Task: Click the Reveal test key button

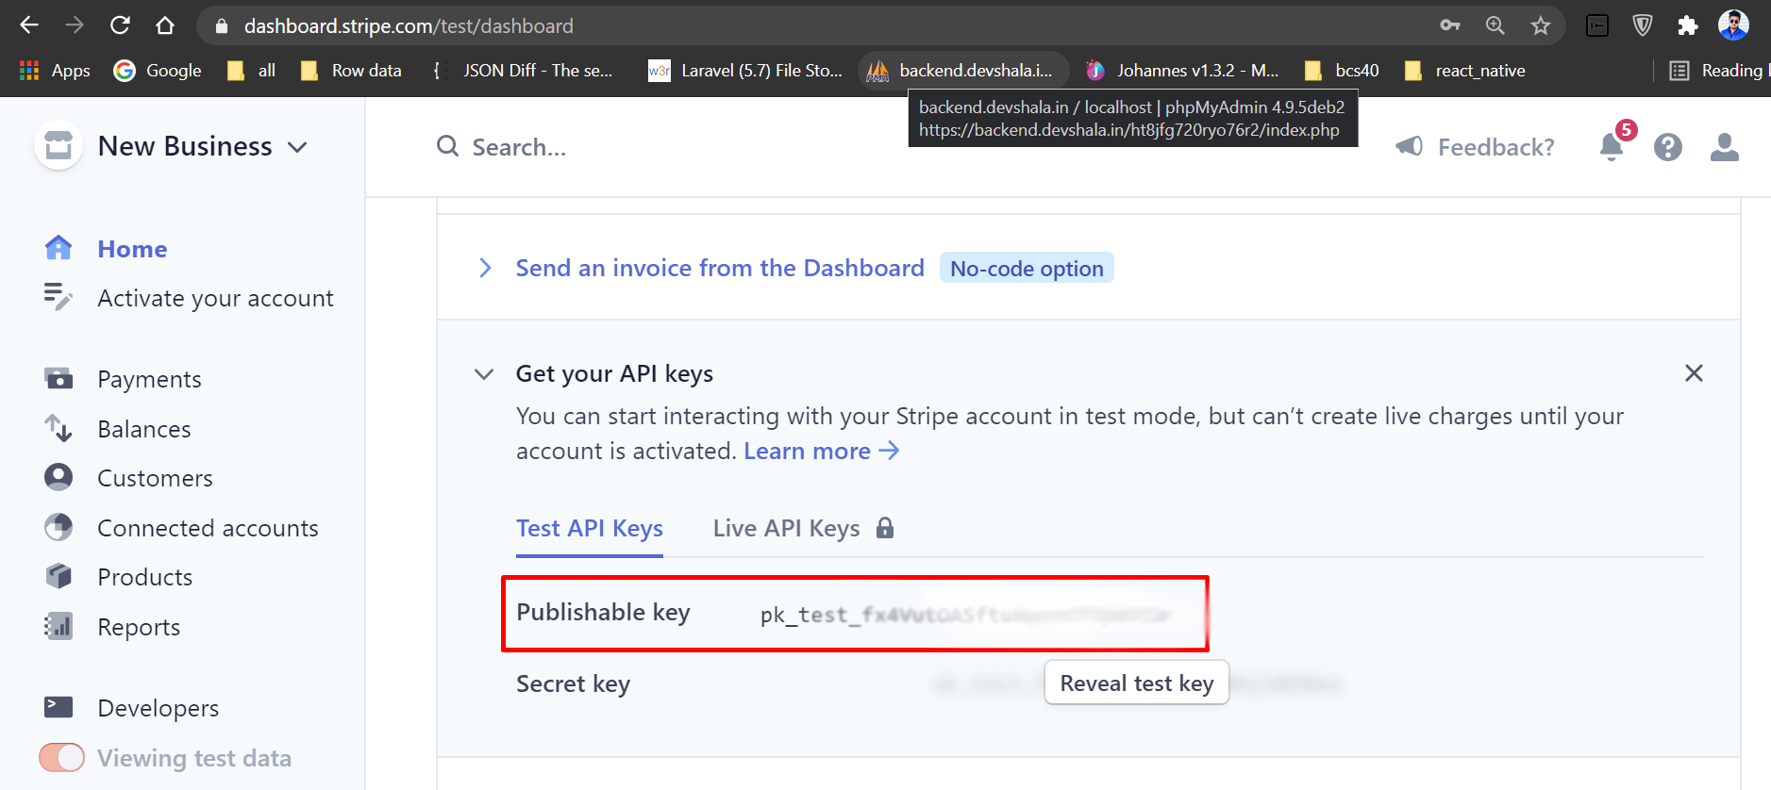Action: 1137,683
